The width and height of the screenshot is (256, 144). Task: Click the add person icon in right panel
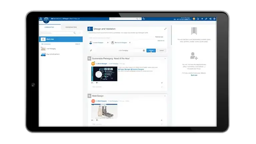pos(194,56)
